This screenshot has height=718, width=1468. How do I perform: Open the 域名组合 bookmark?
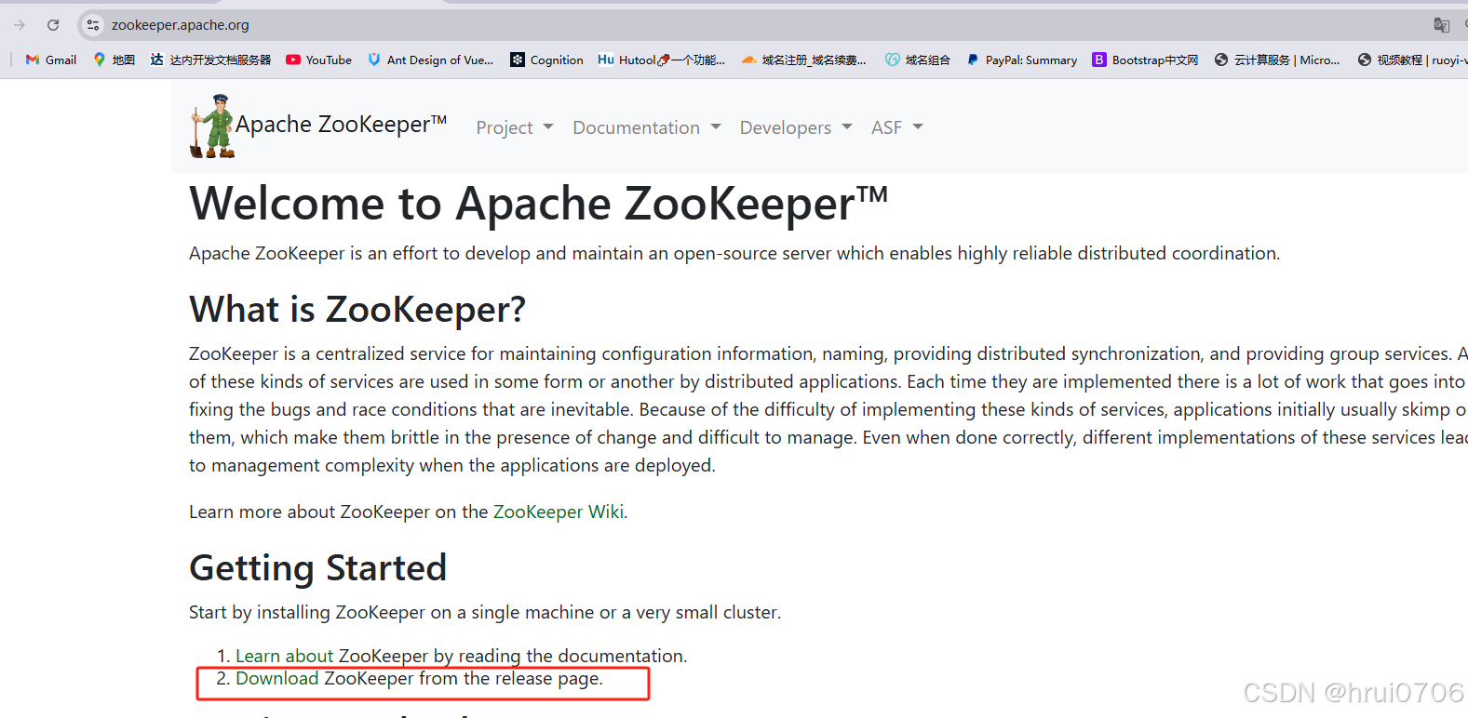(x=918, y=60)
